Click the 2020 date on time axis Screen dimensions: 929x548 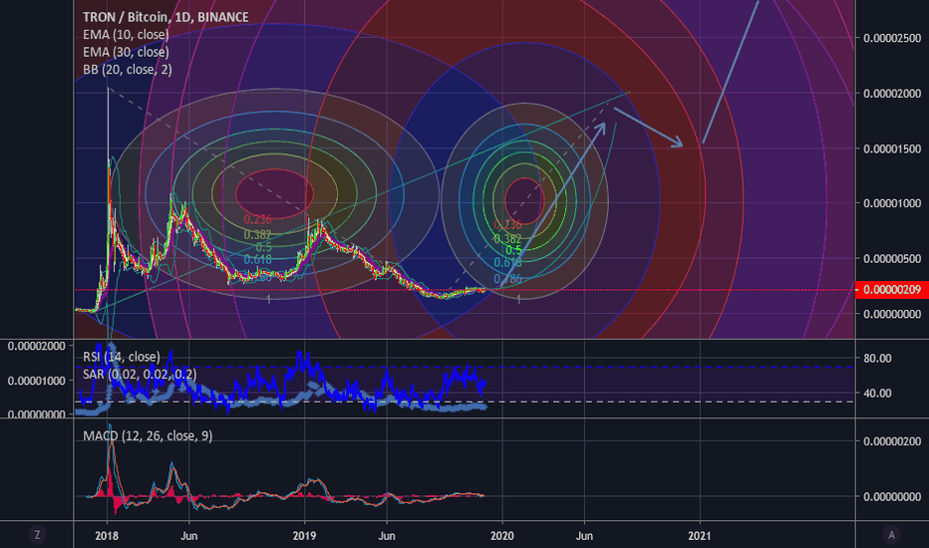502,536
